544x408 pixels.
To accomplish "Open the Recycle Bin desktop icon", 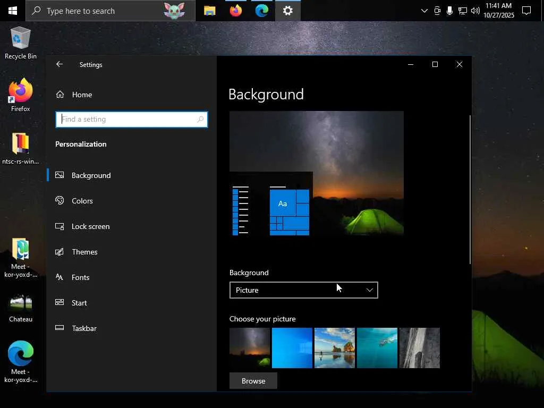I will pyautogui.click(x=21, y=42).
